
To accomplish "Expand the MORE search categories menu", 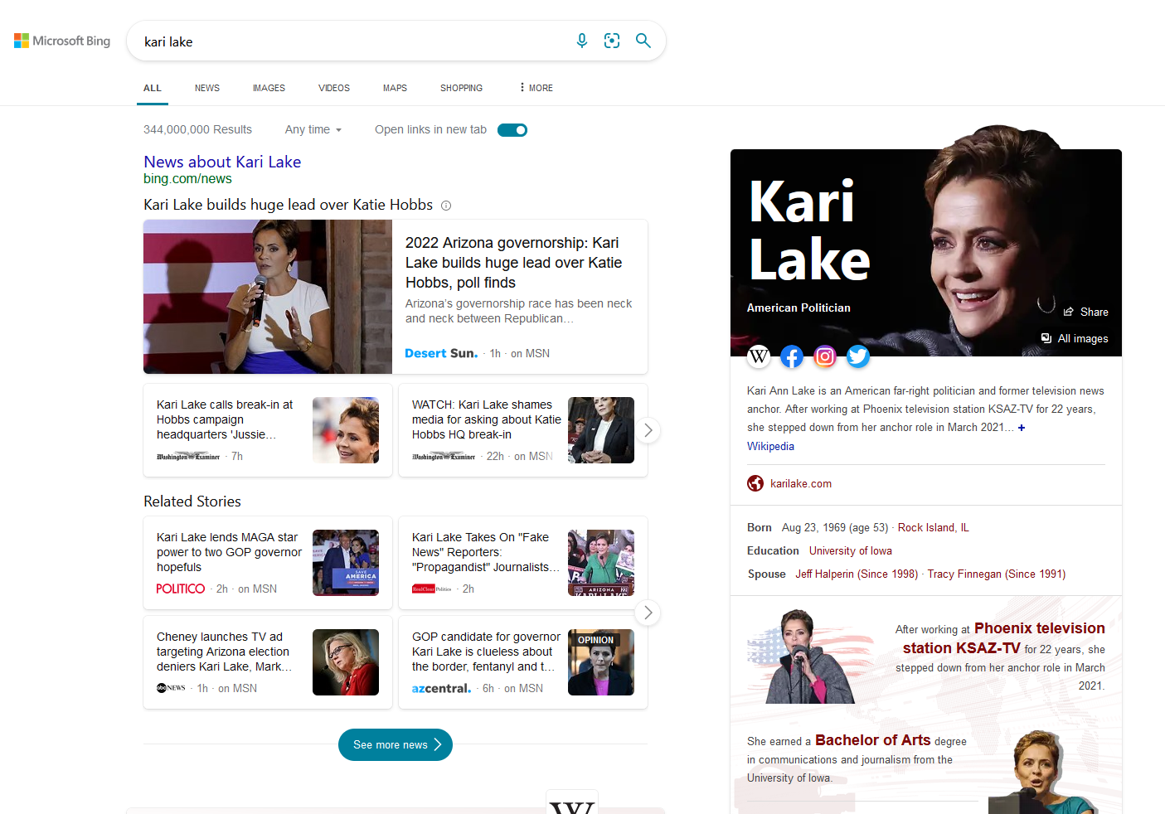I will [x=536, y=88].
